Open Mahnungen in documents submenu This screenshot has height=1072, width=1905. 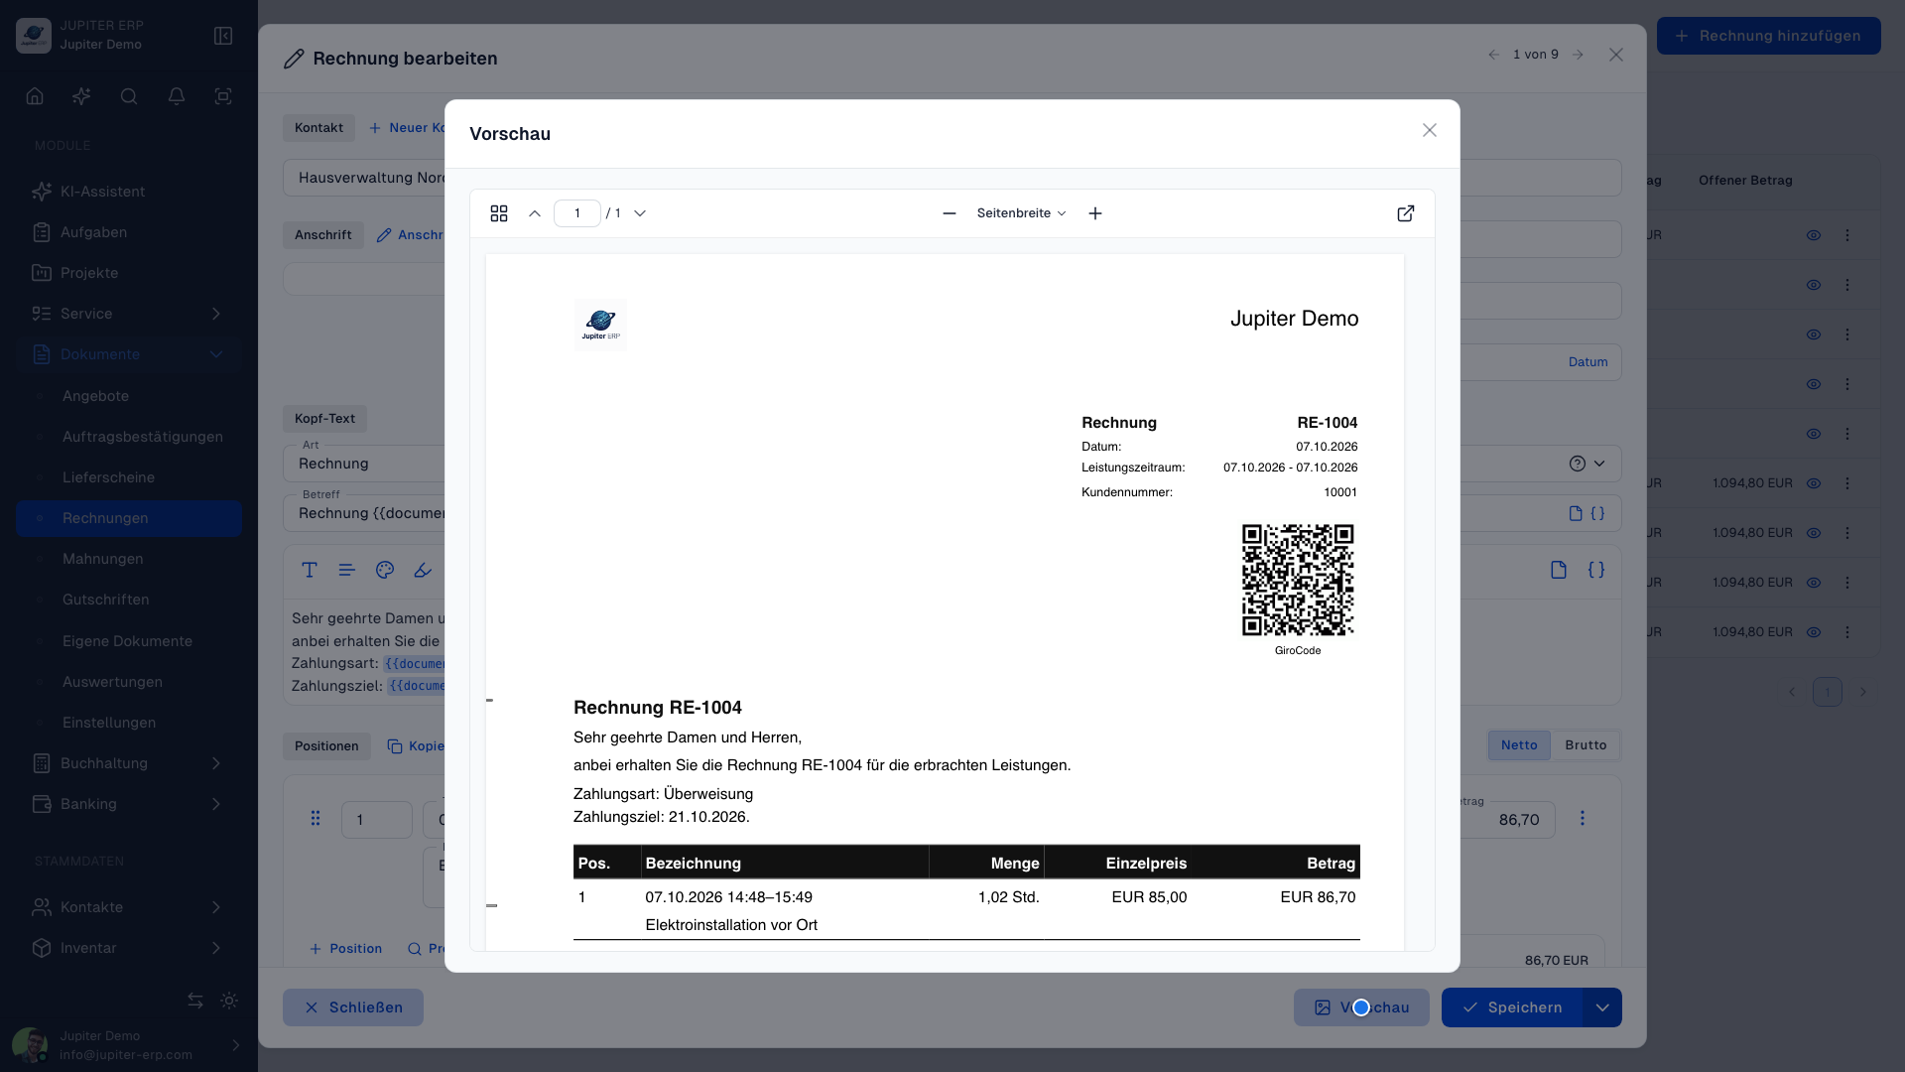tap(129, 559)
